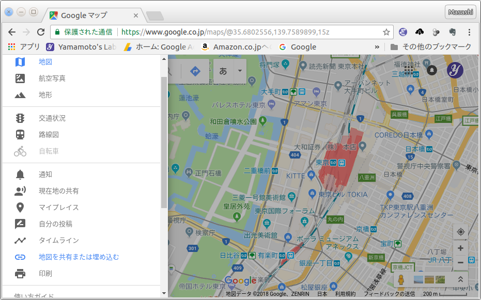Click the traffic light icon
Image resolution: width=481 pixels, height=300 pixels.
(x=20, y=118)
